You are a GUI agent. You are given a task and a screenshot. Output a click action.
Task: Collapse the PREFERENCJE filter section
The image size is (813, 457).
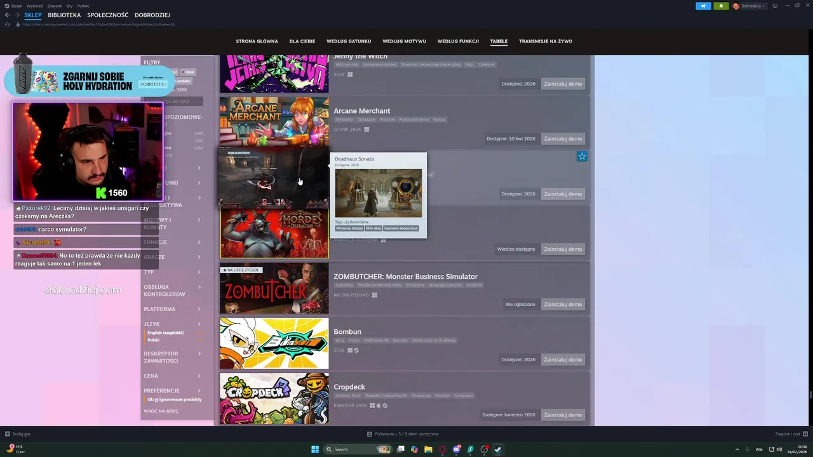tap(172, 391)
